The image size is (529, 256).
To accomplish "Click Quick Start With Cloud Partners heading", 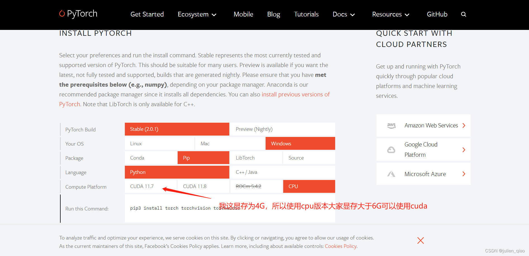I will (414, 39).
